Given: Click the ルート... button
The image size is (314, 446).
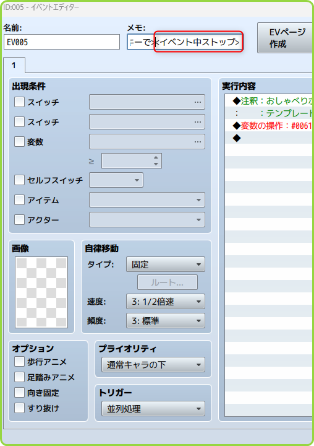Looking at the screenshot, I should [168, 282].
